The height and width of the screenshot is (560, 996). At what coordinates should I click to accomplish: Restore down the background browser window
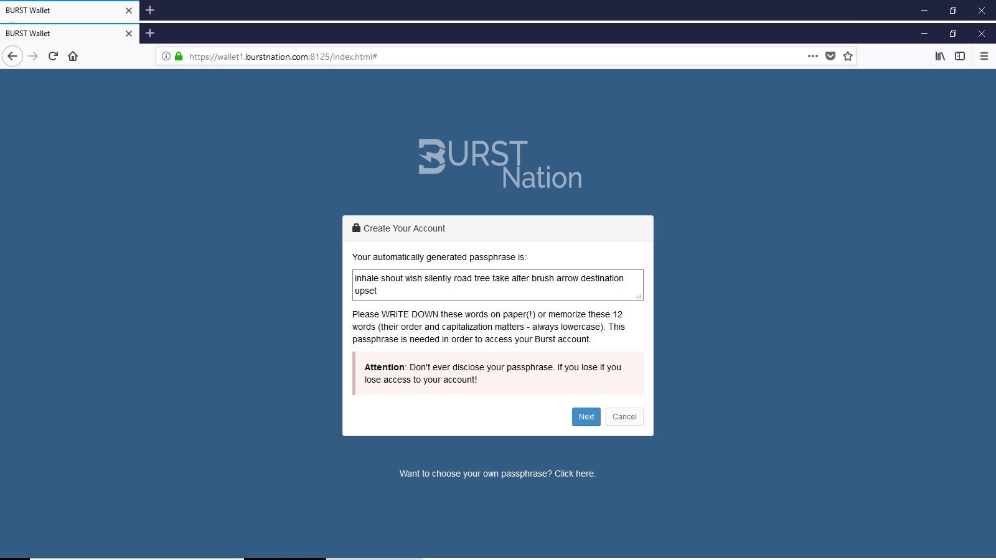(x=953, y=10)
